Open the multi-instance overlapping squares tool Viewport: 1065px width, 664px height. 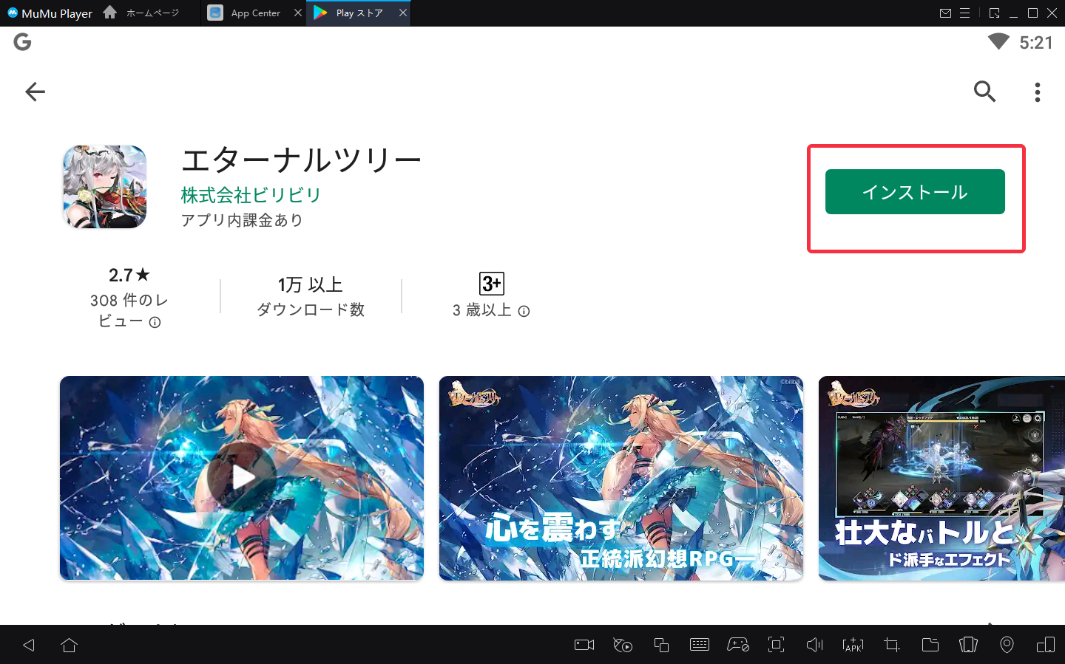point(661,645)
